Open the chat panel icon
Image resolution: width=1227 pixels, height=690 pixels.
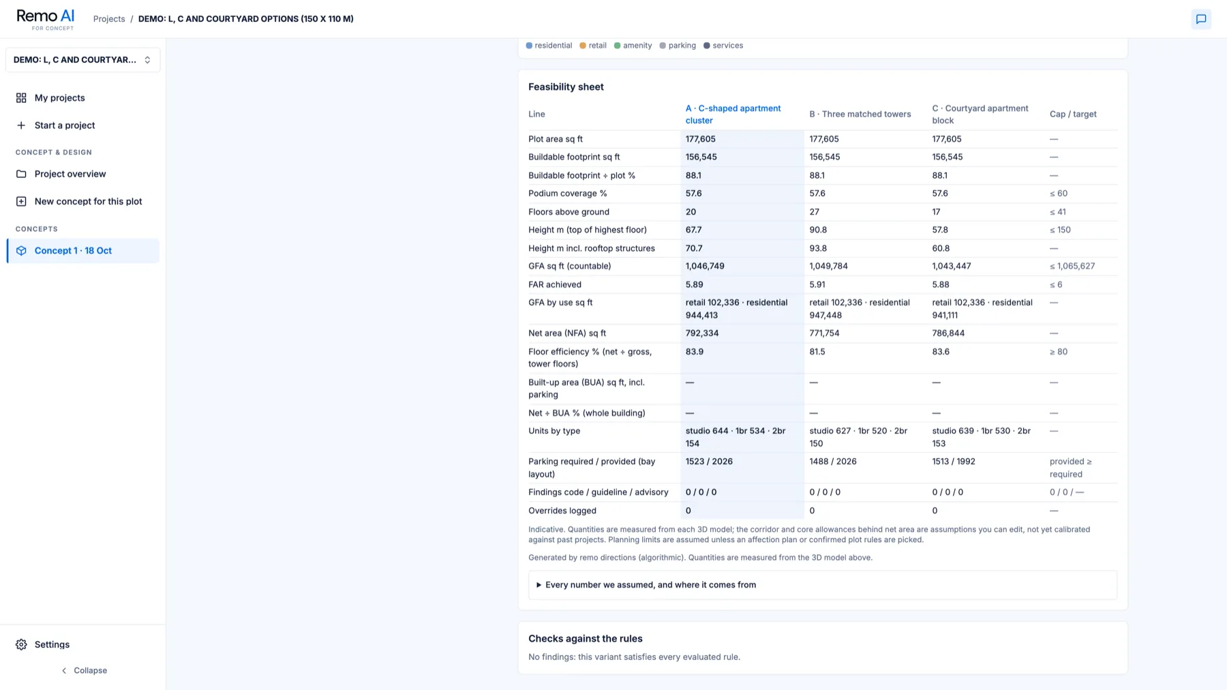coord(1201,19)
